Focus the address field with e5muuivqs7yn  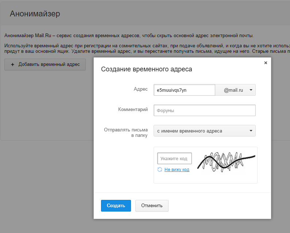point(184,90)
